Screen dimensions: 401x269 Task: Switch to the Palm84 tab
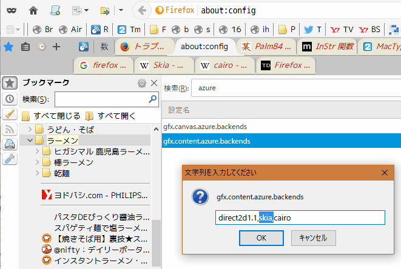[x=266, y=47]
